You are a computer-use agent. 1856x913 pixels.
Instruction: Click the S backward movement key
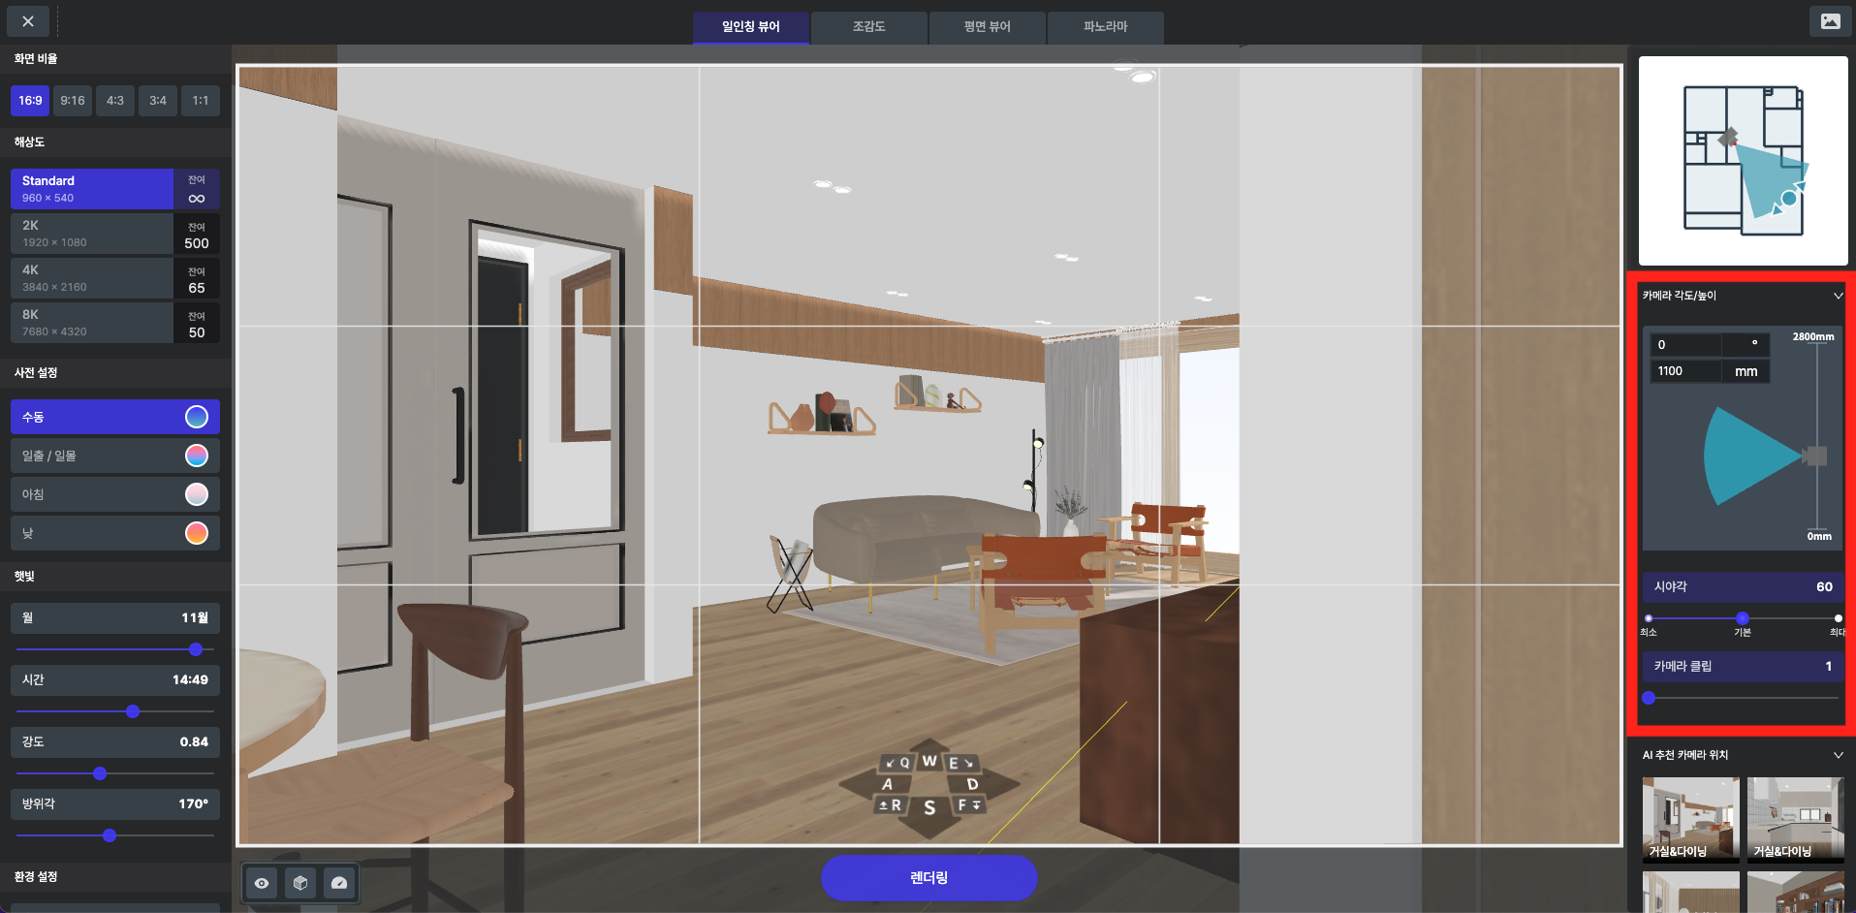click(929, 807)
